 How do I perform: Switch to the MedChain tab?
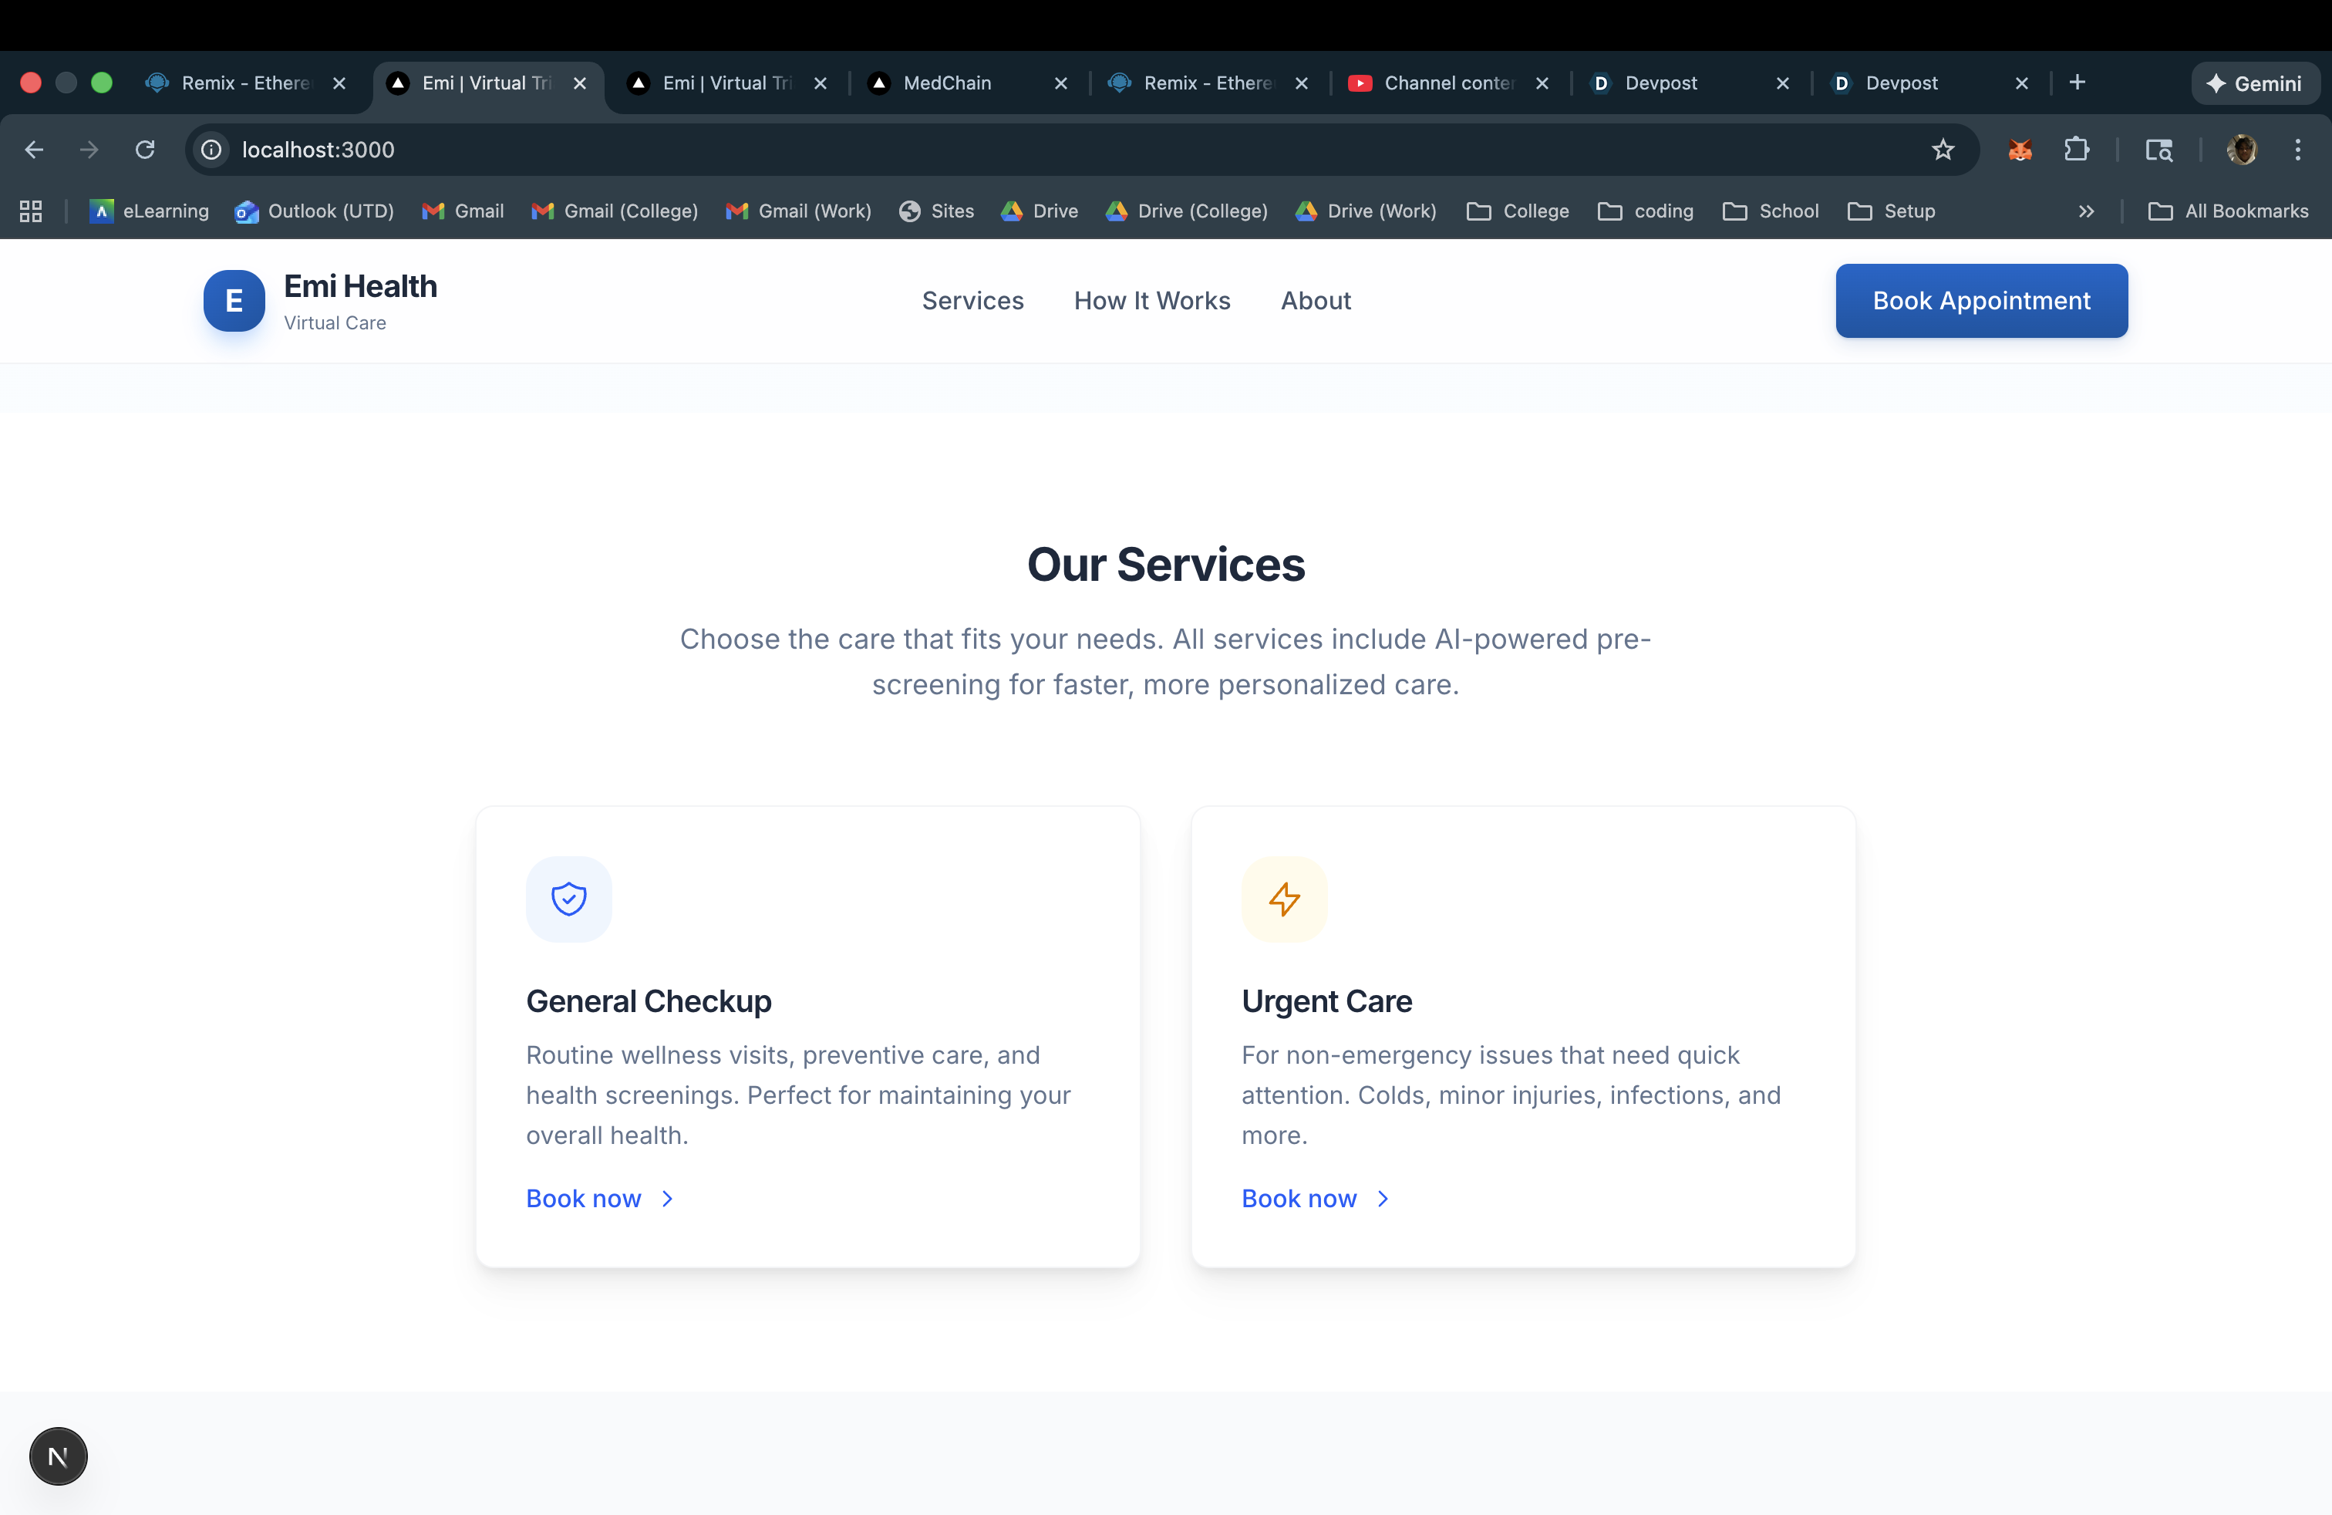pyautogui.click(x=946, y=83)
